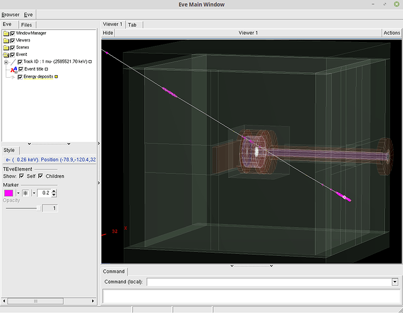Click the Scenes folder icon
Screen dimensions: 403x313
pyautogui.click(x=6, y=48)
